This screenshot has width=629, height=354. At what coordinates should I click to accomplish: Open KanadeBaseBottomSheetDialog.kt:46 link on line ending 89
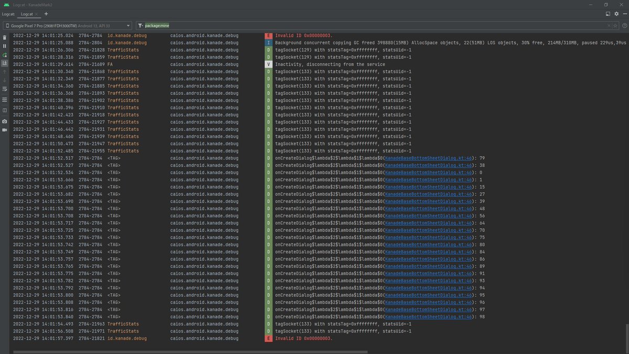(x=429, y=266)
